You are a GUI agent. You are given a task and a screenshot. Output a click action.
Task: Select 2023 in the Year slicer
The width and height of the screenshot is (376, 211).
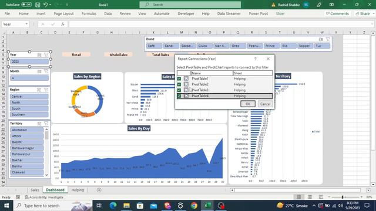29,62
